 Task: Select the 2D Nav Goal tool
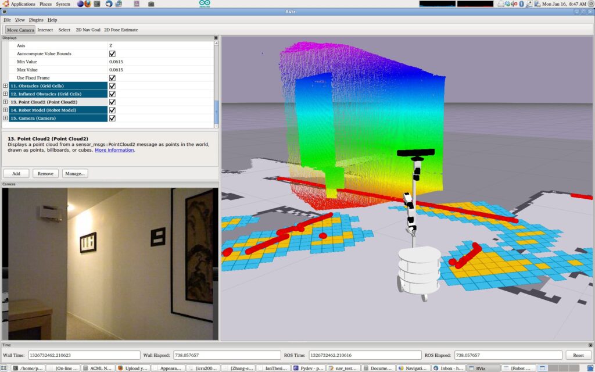88,30
